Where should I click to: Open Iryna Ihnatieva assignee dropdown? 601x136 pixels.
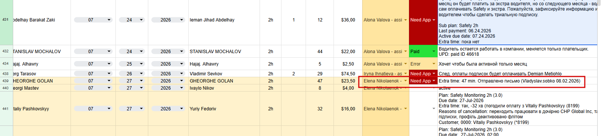386,74
